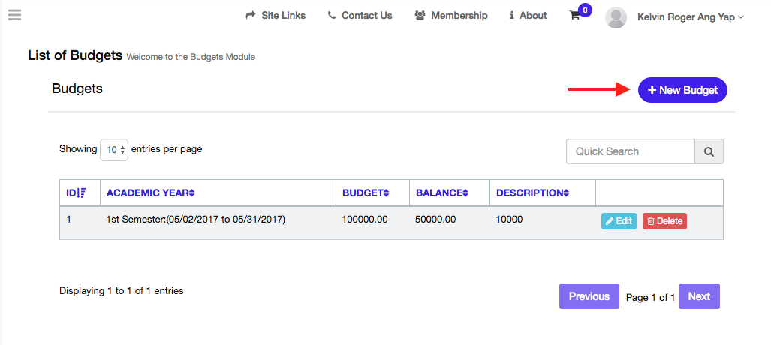Click the magnifier search button
Screen dimensions: 771x345
tap(709, 151)
